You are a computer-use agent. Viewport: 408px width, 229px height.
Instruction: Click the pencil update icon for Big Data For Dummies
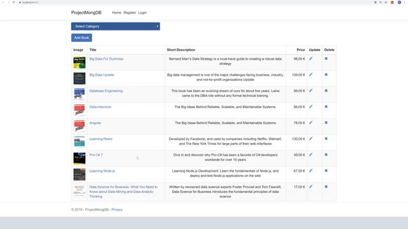click(x=310, y=59)
